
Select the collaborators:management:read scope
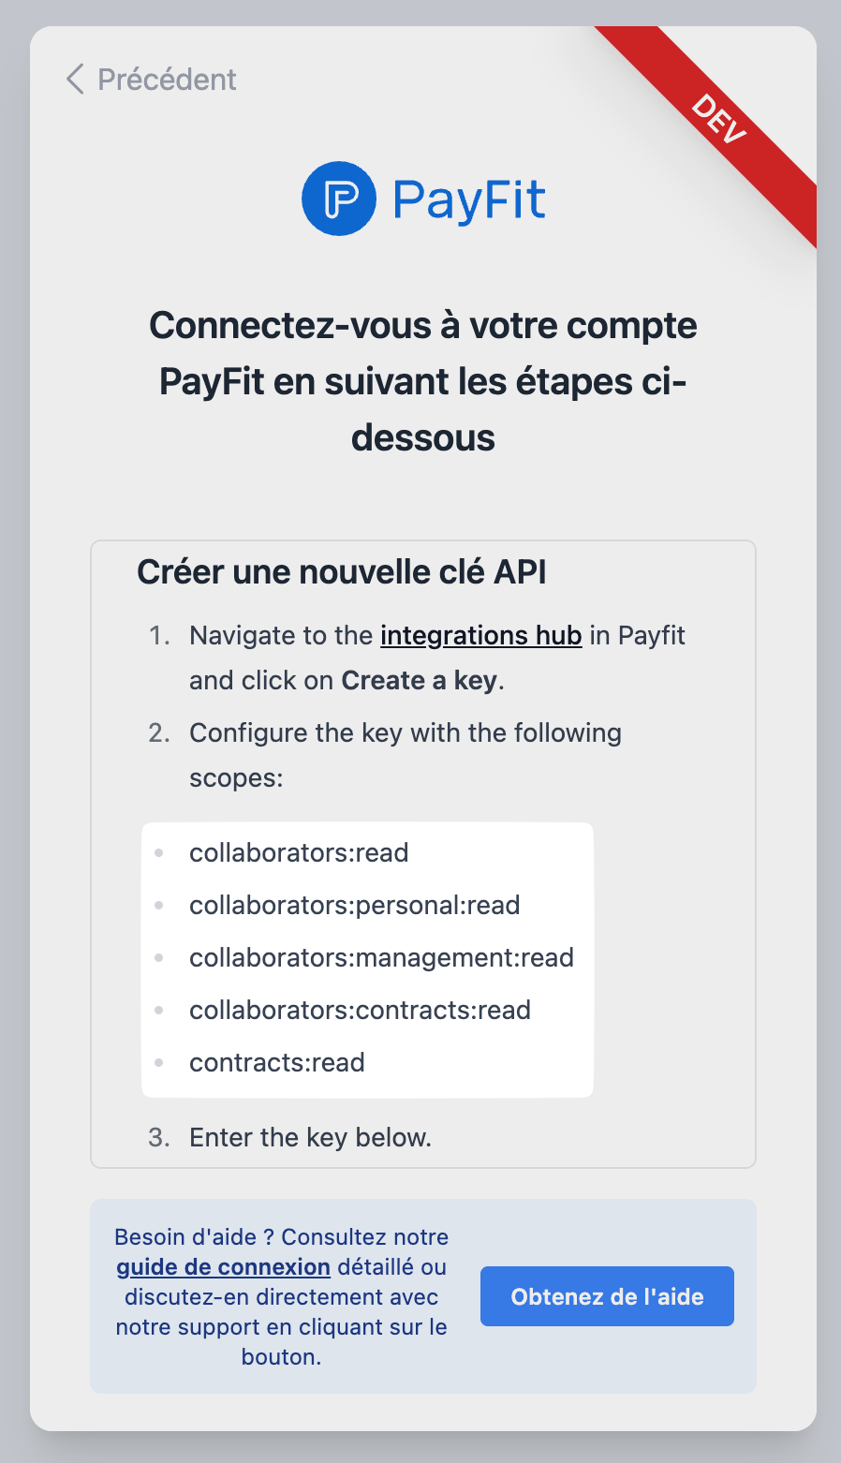coord(381,957)
